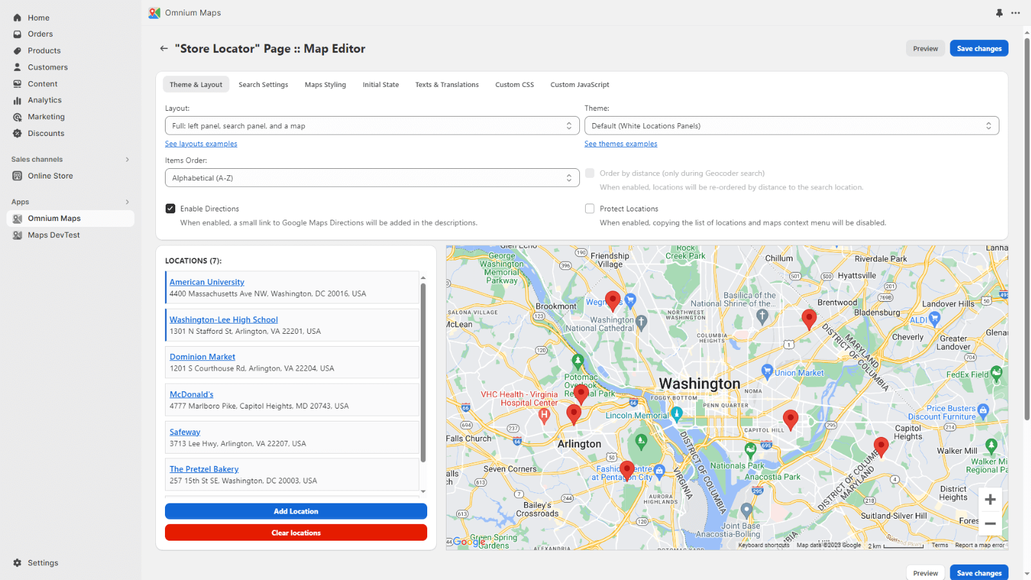1031x580 pixels.
Task: Click the red marker near Capitol Heights
Action: tap(881, 447)
